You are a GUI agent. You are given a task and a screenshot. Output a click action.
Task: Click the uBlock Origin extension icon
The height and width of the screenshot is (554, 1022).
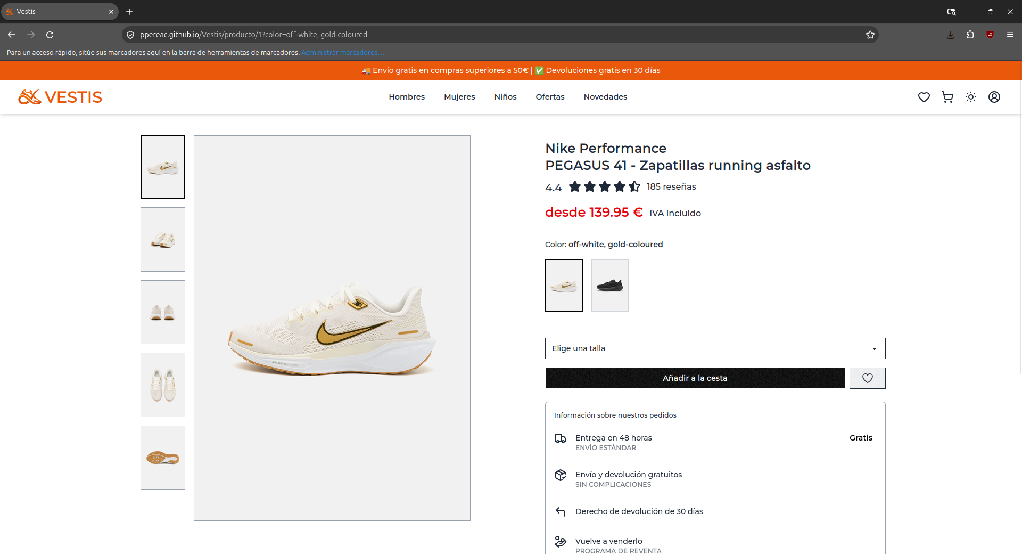pyautogui.click(x=990, y=35)
